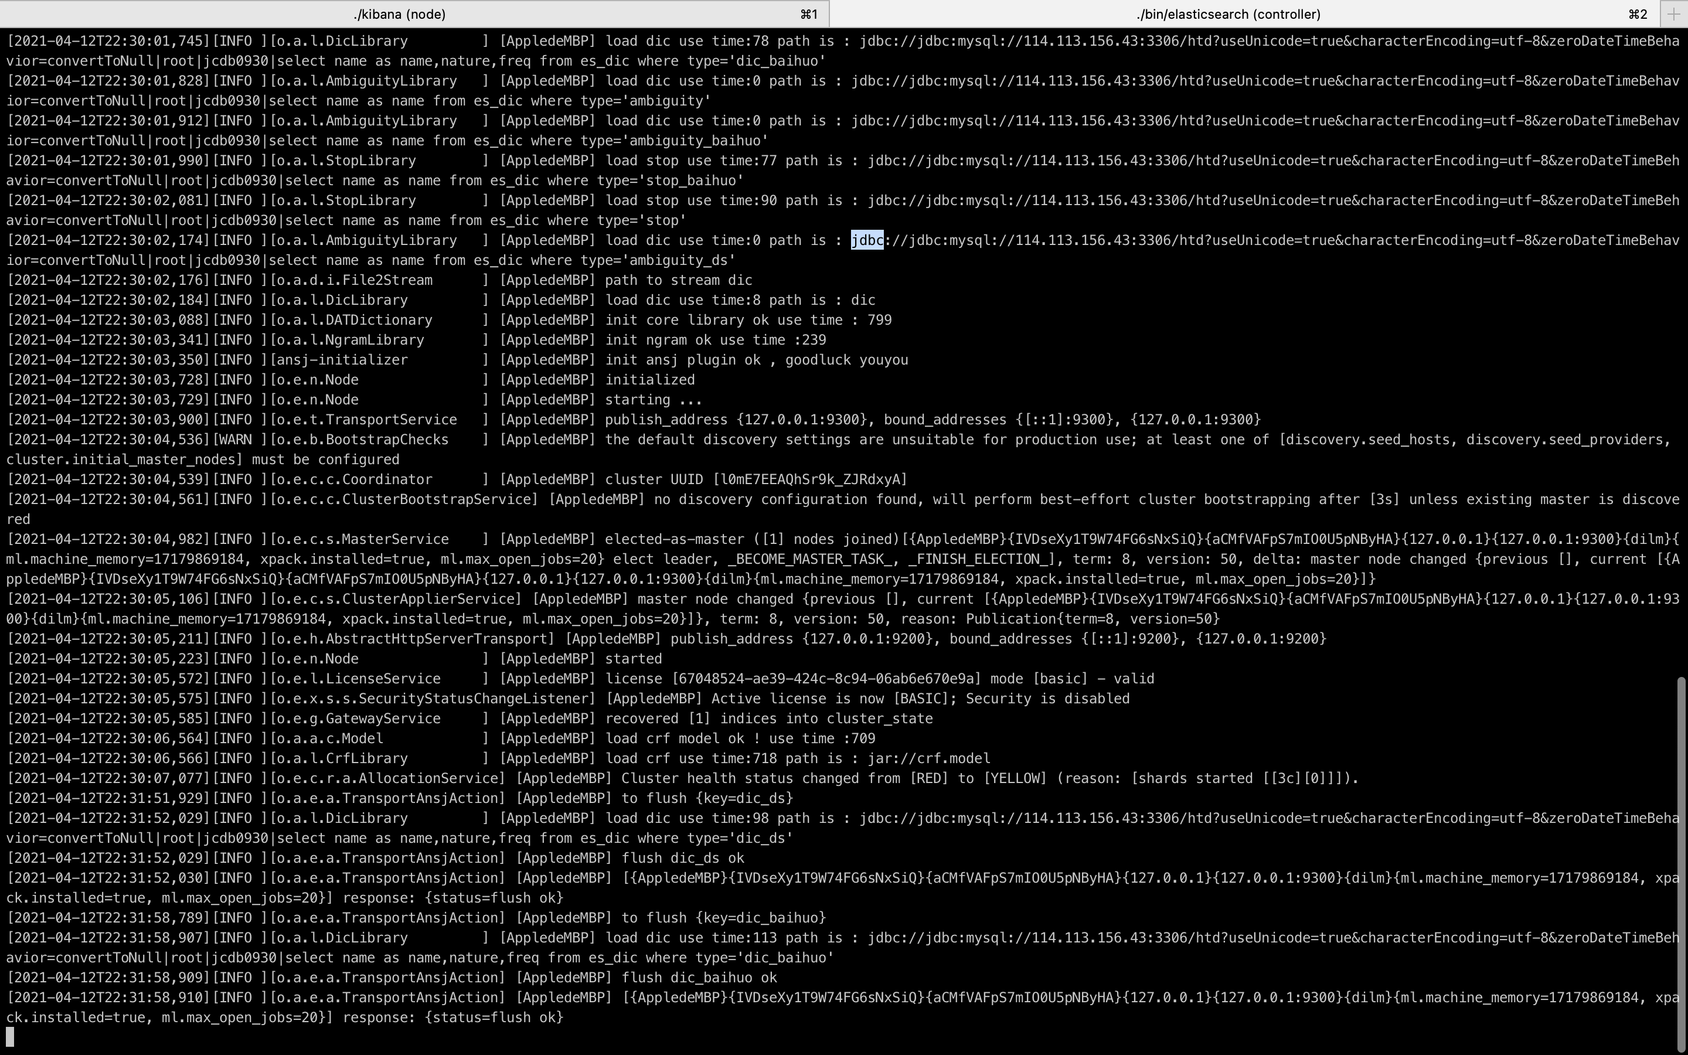Click 'init ngram ok use time :239' text
Image resolution: width=1688 pixels, height=1055 pixels.
point(716,340)
